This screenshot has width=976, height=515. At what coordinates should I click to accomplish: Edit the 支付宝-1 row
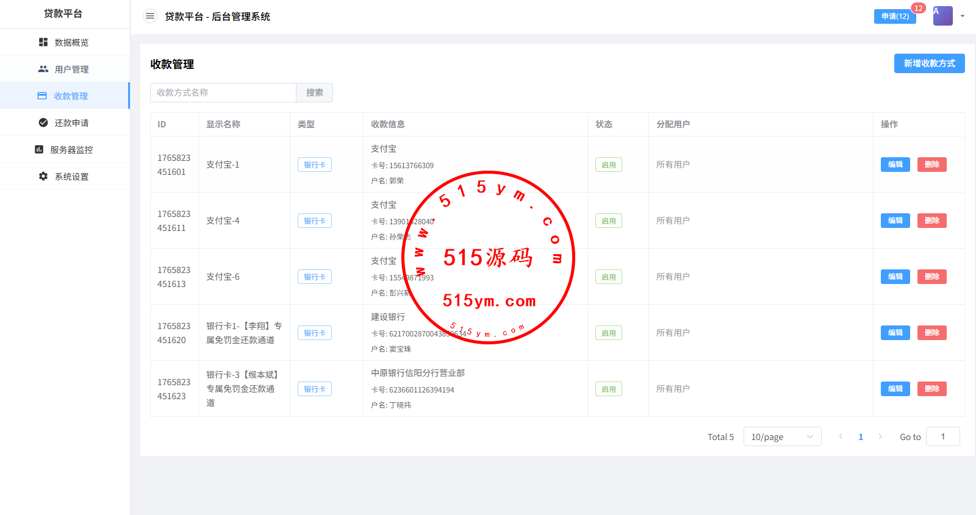(x=895, y=165)
